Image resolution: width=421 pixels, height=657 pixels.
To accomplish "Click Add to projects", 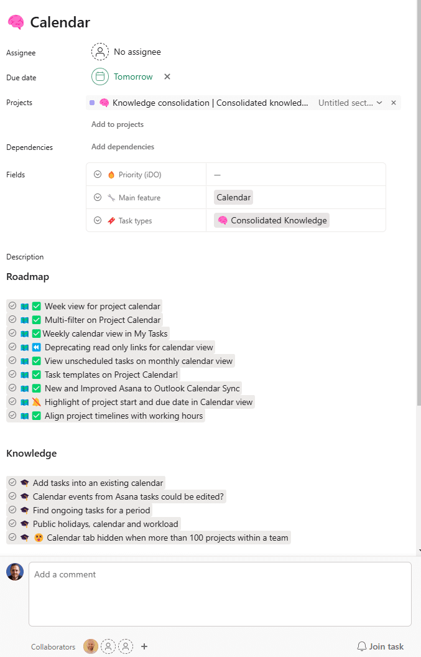I will (118, 124).
